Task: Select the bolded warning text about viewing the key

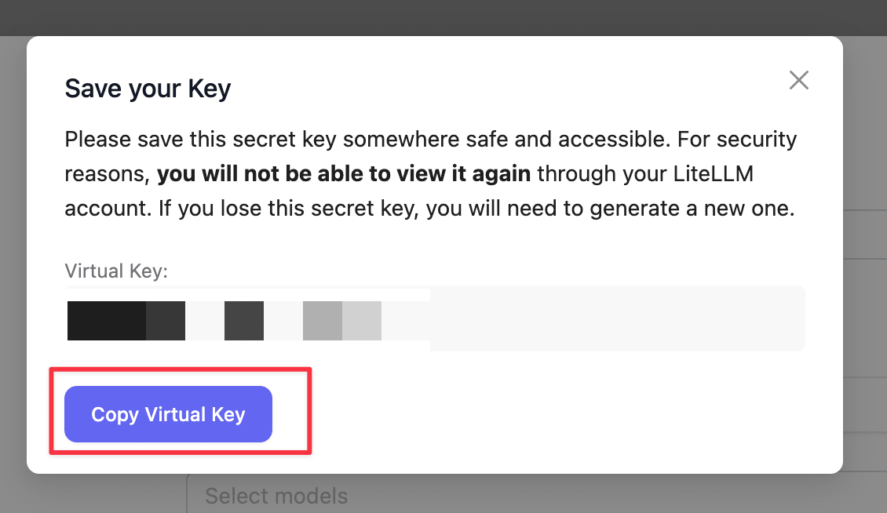Action: click(341, 173)
